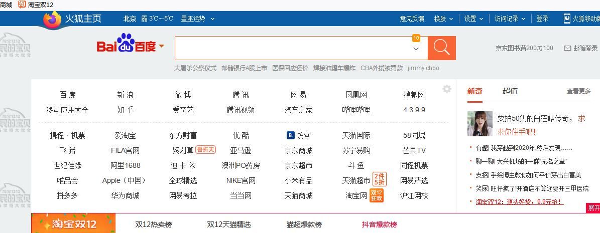
Task: Click the weather icon beside 北京
Action: click(x=144, y=19)
